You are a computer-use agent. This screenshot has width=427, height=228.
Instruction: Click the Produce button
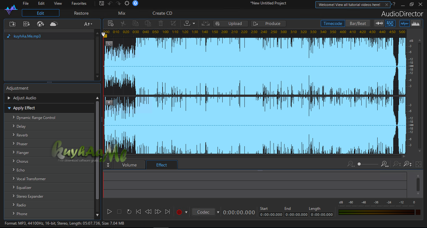click(x=269, y=23)
